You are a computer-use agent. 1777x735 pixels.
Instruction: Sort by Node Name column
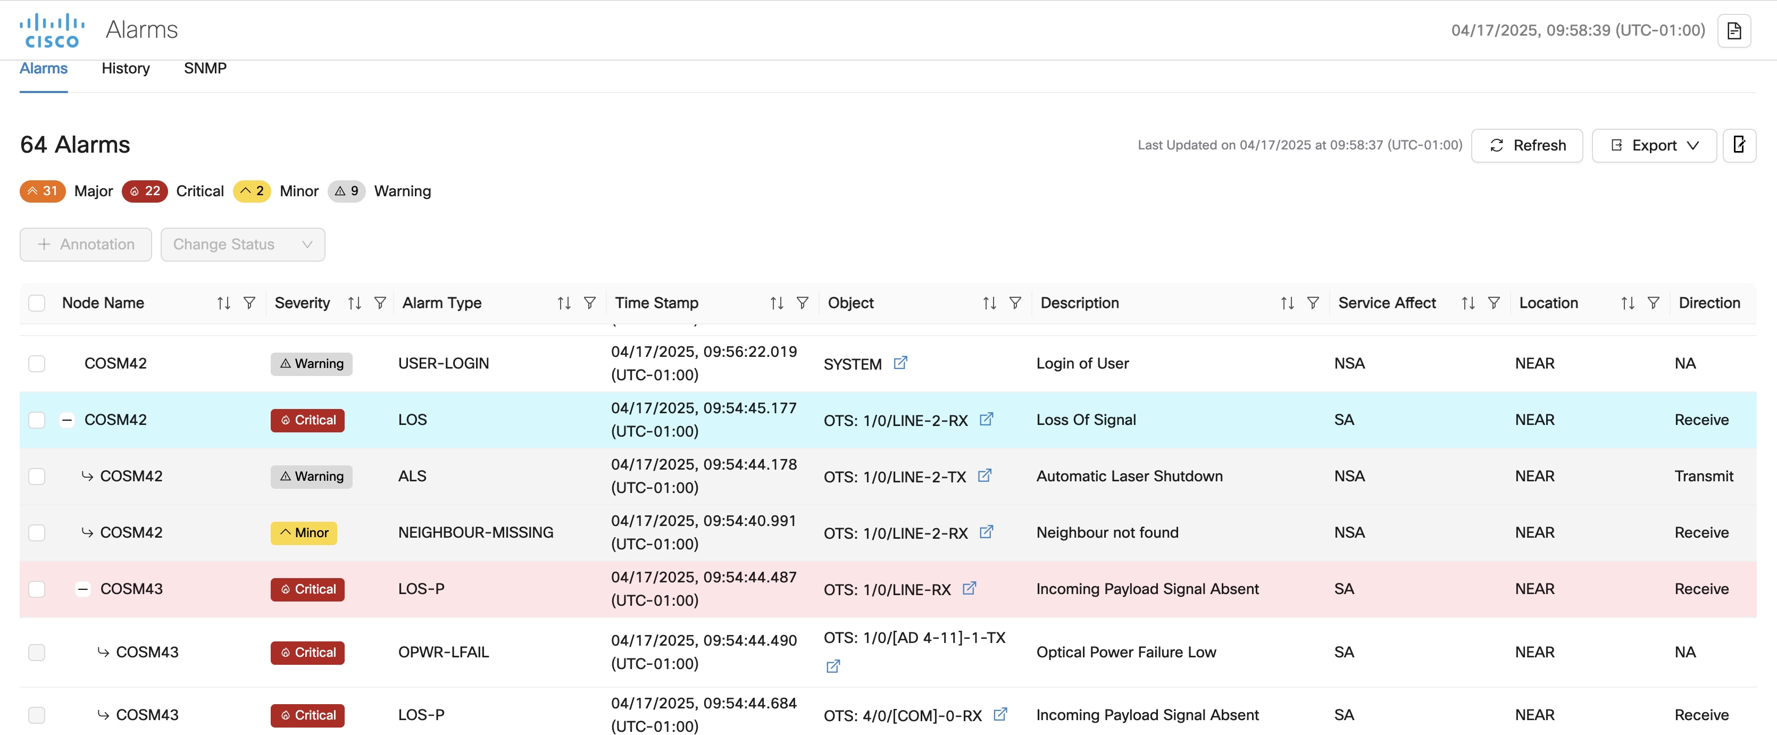(223, 303)
